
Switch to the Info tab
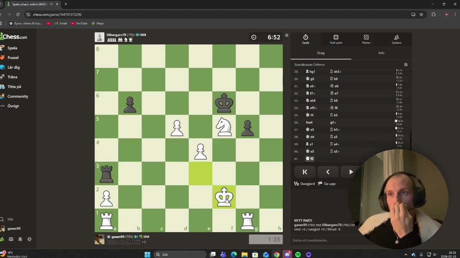[x=381, y=53]
